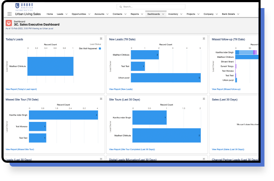274x181 pixels.
Task: Expand the Today's Leads chart
Action: coord(101,39)
